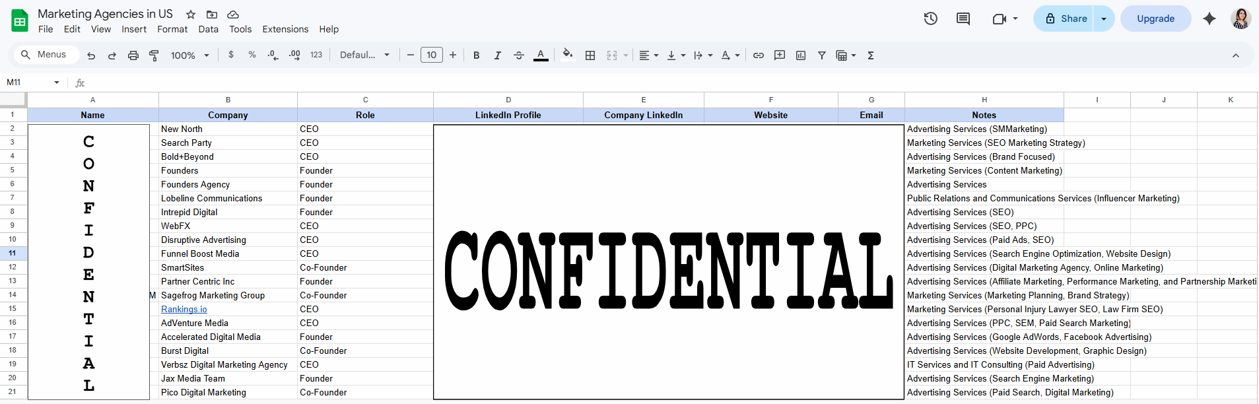This screenshot has height=404, width=1259.
Task: Click the document title Marketing Agencies in US
Action: 105,14
